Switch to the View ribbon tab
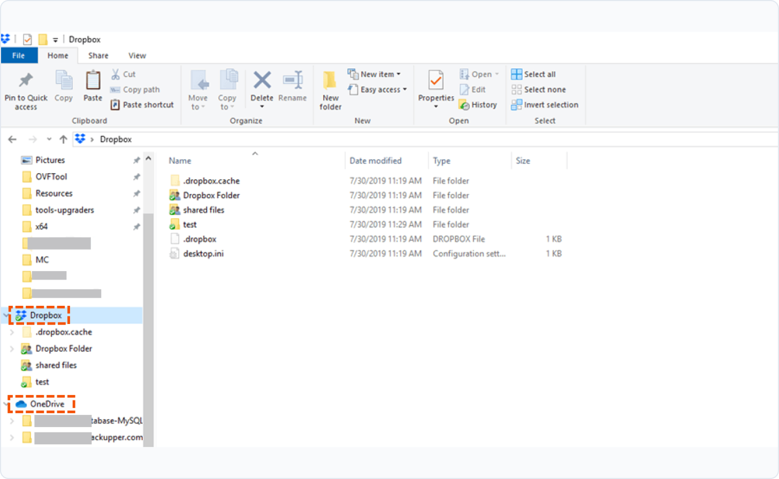 coord(137,56)
